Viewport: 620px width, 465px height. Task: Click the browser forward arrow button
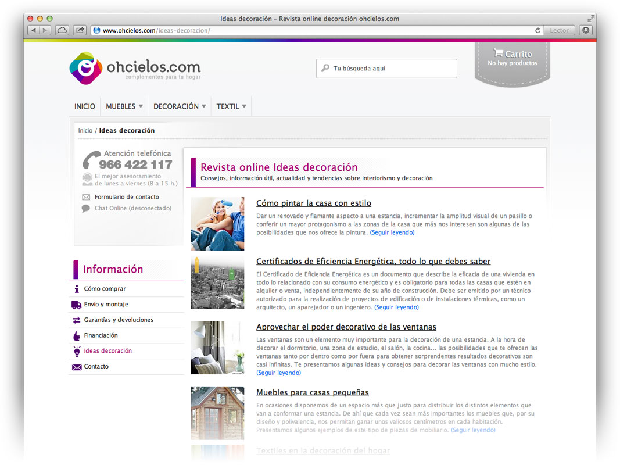[x=45, y=30]
